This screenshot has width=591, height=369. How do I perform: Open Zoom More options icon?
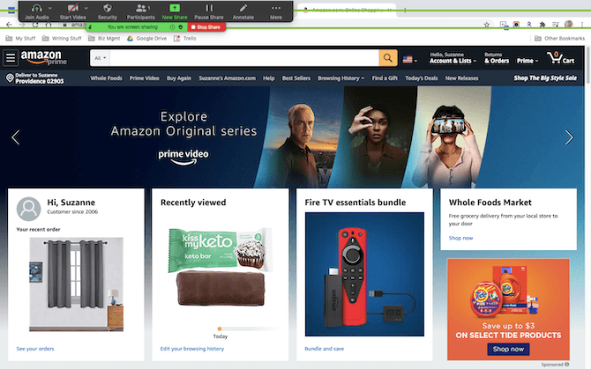(x=276, y=8)
